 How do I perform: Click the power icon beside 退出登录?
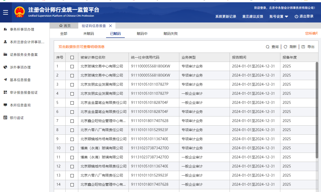click(296, 16)
